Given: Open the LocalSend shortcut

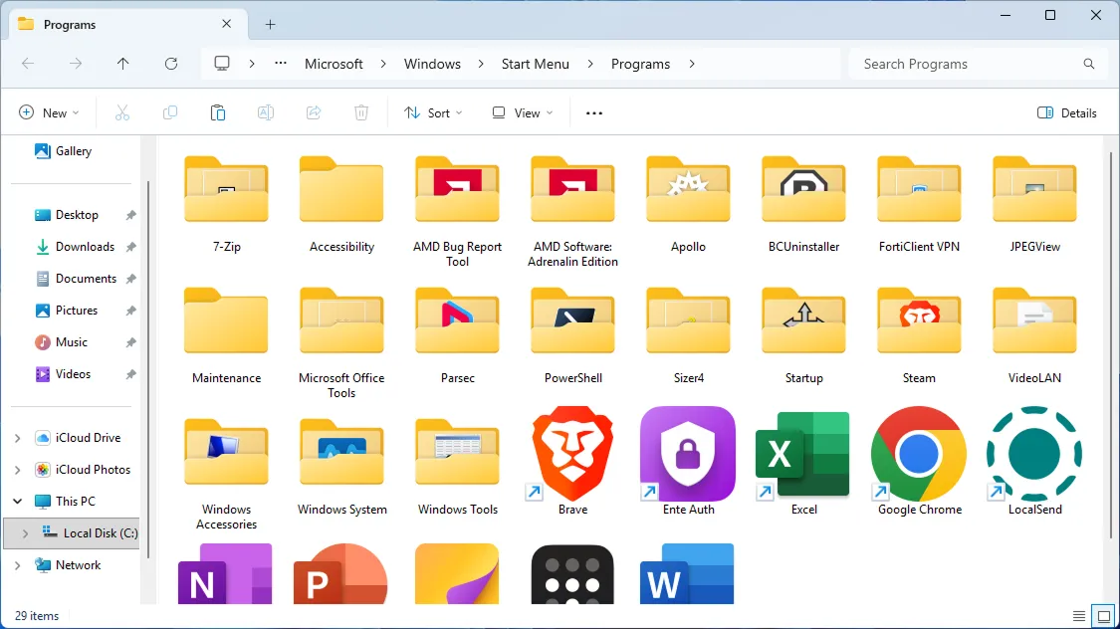Looking at the screenshot, I should coord(1032,453).
